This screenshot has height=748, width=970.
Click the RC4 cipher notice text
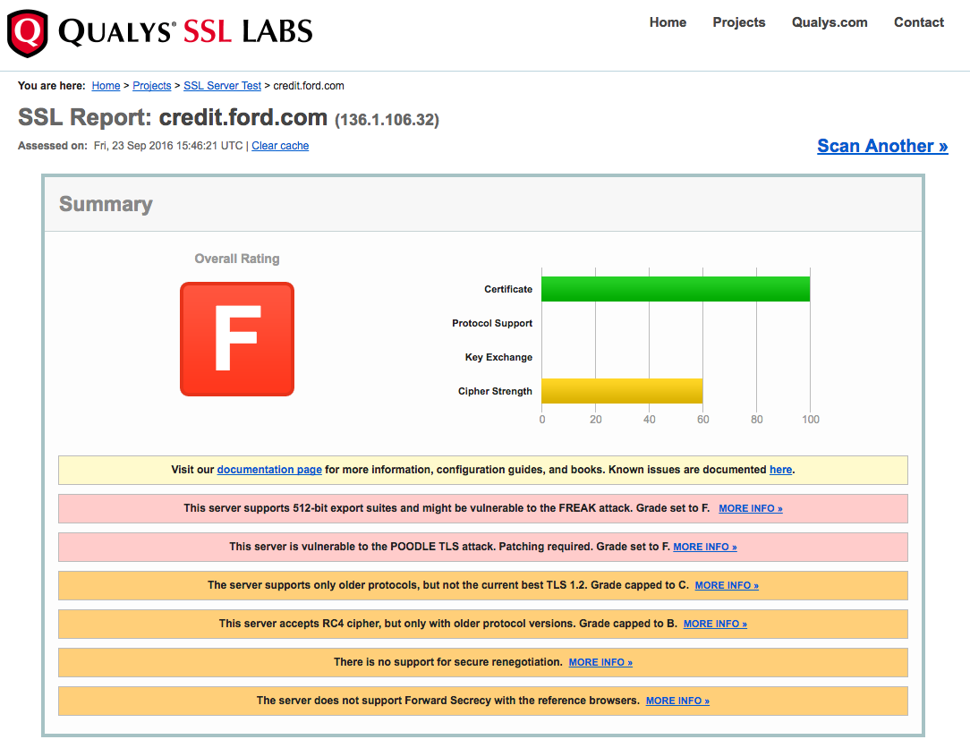pyautogui.click(x=448, y=624)
